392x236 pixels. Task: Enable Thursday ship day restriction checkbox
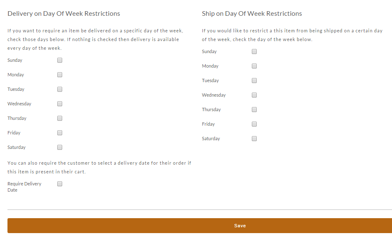click(254, 109)
